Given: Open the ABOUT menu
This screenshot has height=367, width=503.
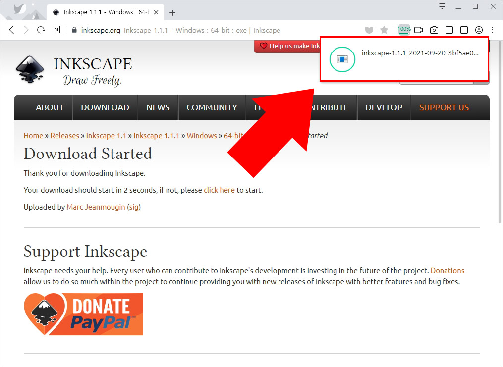Looking at the screenshot, I should point(50,107).
